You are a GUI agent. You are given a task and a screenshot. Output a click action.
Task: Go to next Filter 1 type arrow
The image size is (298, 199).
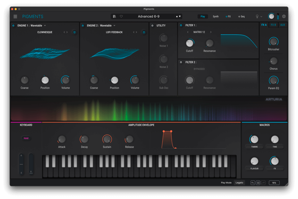point(211,32)
